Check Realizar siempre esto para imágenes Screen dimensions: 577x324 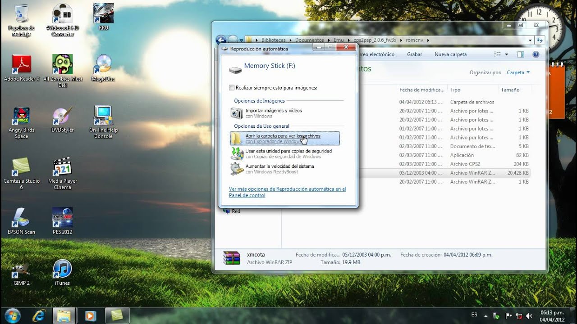pos(232,88)
